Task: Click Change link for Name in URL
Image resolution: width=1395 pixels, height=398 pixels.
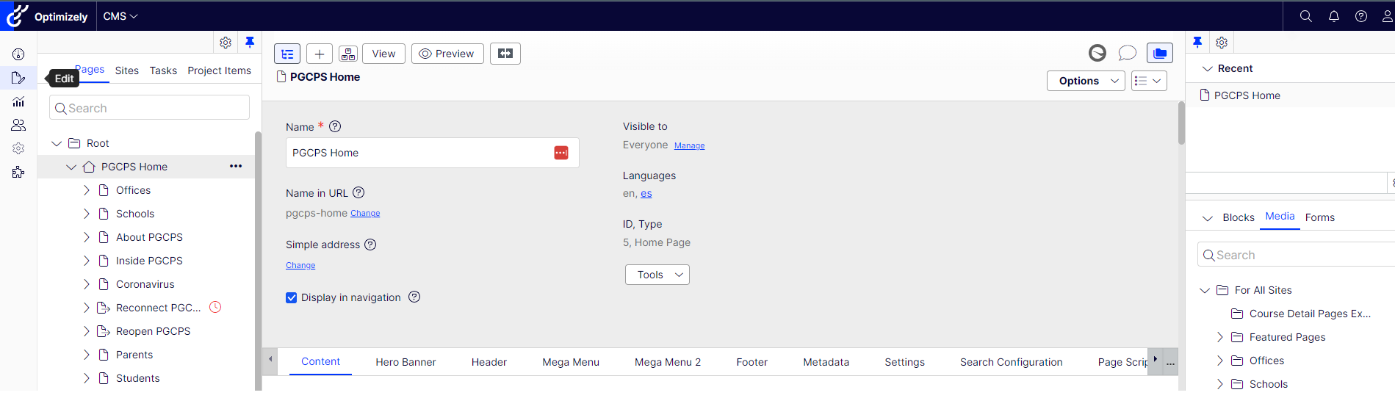Action: point(365,214)
